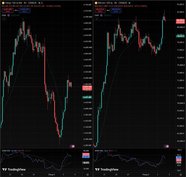Open the US flag economic event on Bitcoin chart

coord(167,146)
